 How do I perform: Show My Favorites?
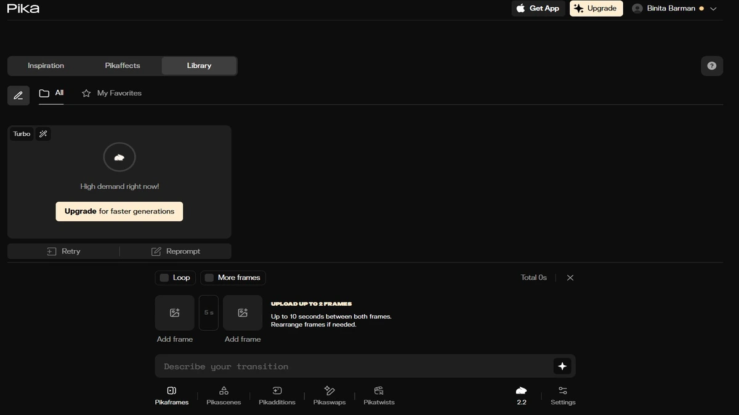tap(111, 93)
